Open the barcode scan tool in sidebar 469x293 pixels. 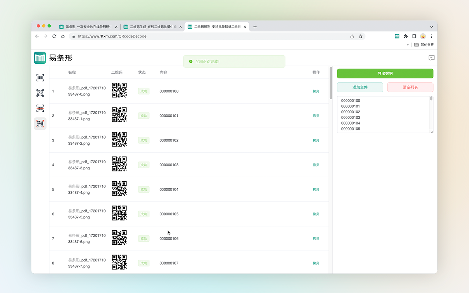(40, 78)
